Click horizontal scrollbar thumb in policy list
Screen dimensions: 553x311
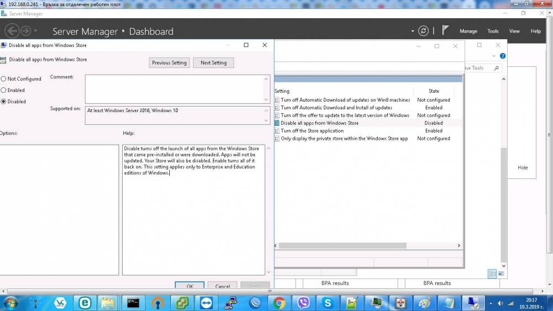click(342, 245)
